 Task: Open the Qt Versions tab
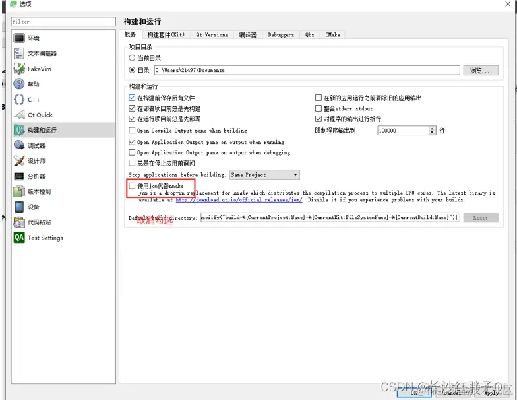pyautogui.click(x=212, y=34)
